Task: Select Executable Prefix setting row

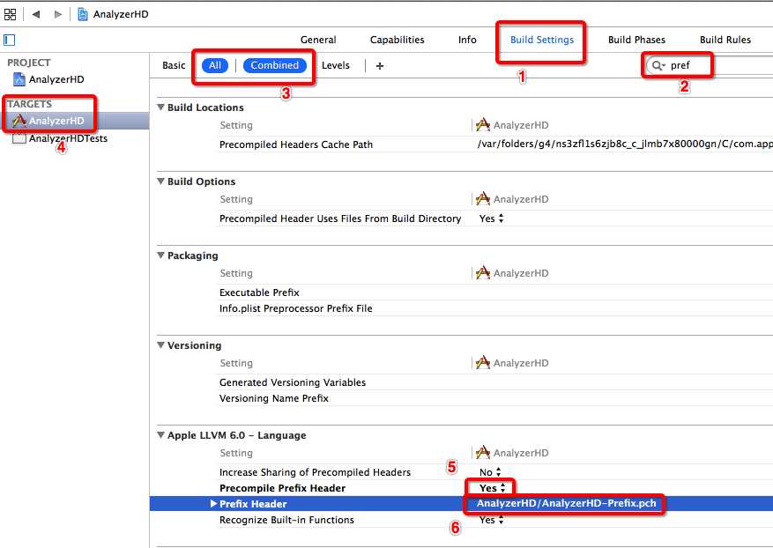Action: tap(259, 293)
